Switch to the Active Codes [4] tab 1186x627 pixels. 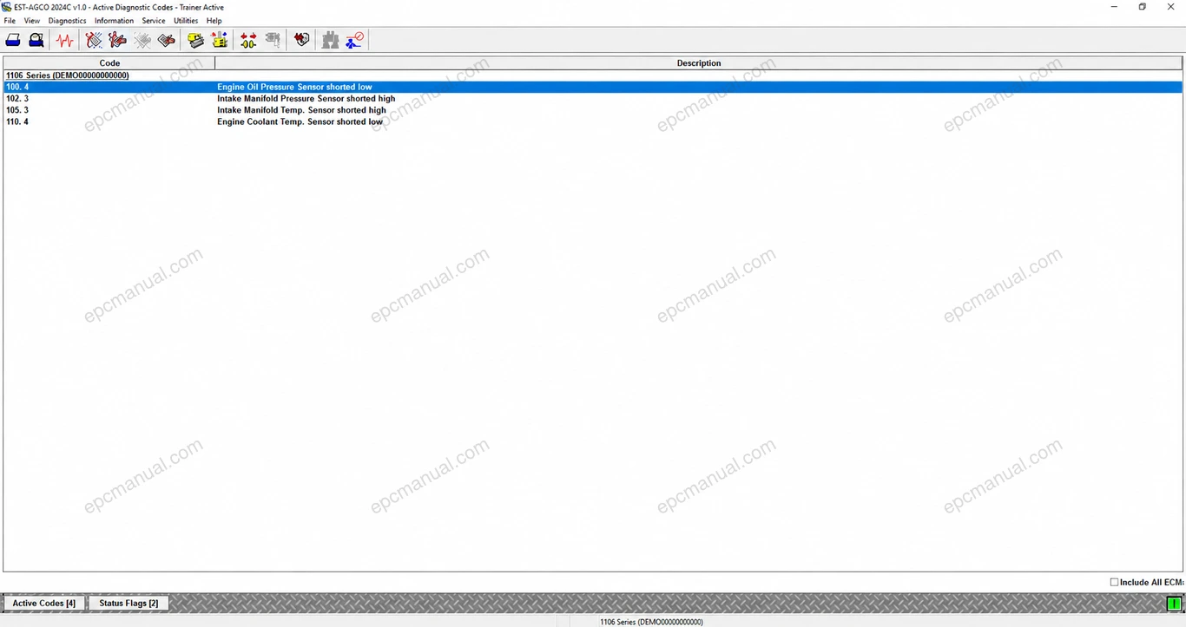click(x=44, y=603)
